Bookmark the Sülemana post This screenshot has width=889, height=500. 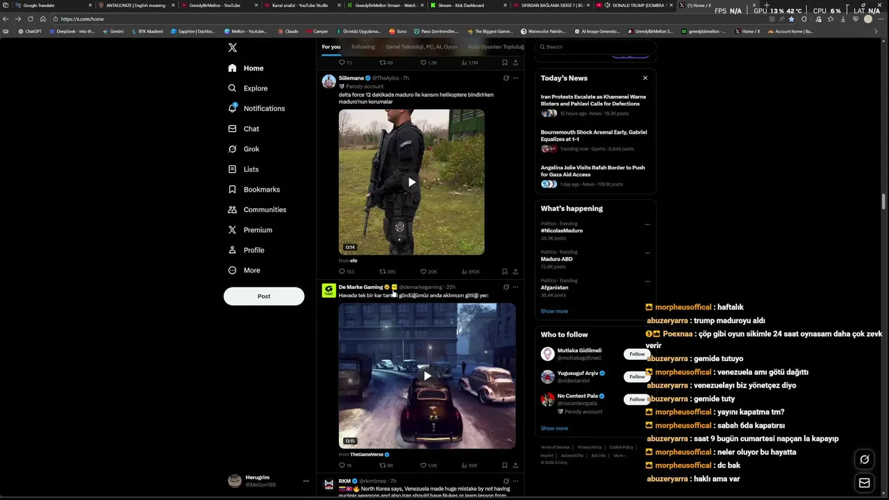coord(505,272)
